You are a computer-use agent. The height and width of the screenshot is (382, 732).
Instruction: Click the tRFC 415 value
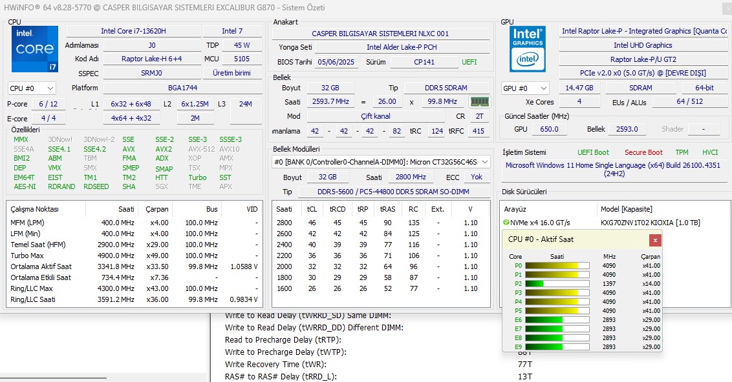(x=478, y=132)
